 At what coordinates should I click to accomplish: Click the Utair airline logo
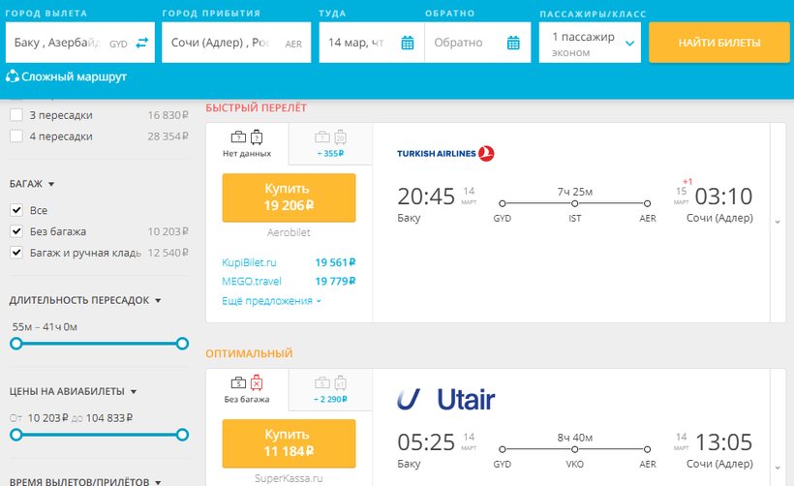tap(445, 399)
